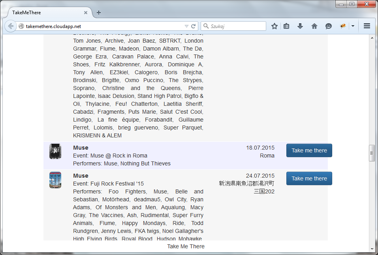
Task: Expand the extension dropdown arrow
Action: (x=353, y=26)
